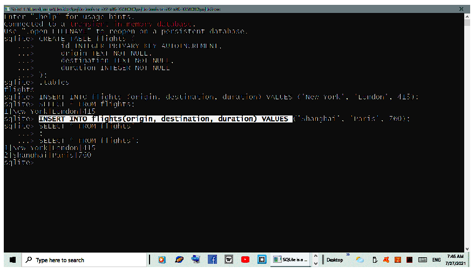Open the Windows Start menu
475x273 pixels.
point(12,260)
